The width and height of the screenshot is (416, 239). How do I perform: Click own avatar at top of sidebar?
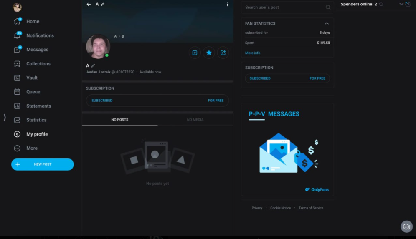click(x=17, y=8)
